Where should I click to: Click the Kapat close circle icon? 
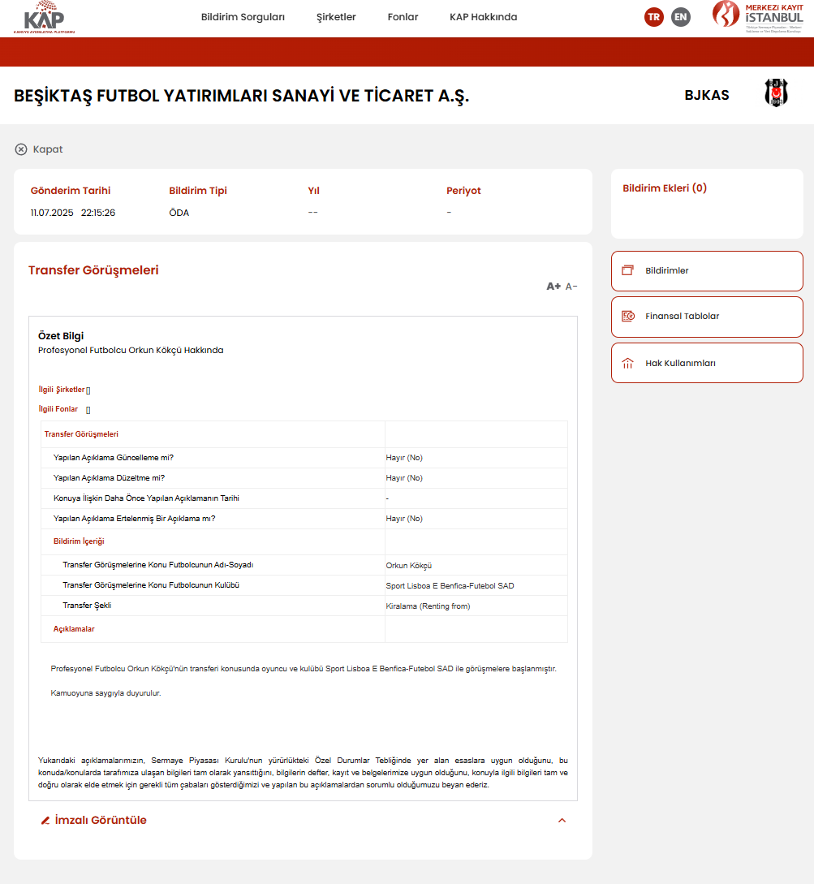click(21, 149)
